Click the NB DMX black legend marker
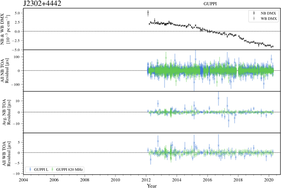The image size is (281, 188). pos(254,13)
